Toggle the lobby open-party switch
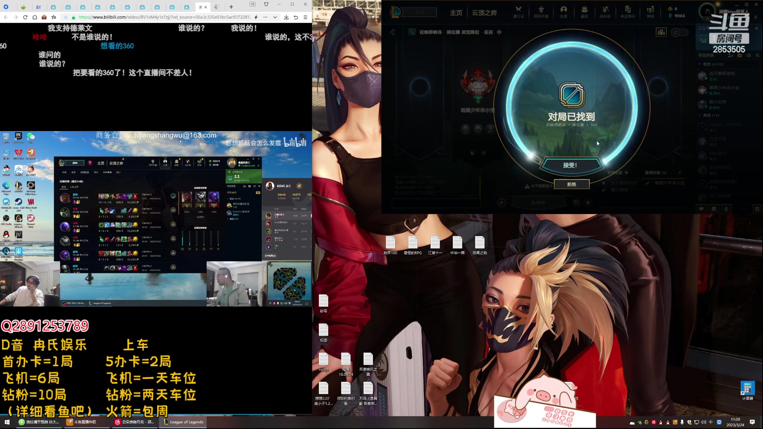The height and width of the screenshot is (429, 763). [x=679, y=32]
